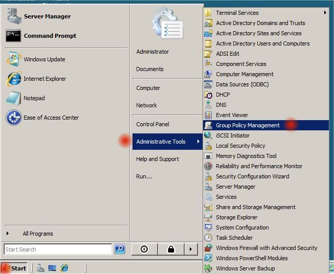The height and width of the screenshot is (274, 334).
Task: Launch Internet Explorer from pinned programs icon
Action: click(x=14, y=79)
